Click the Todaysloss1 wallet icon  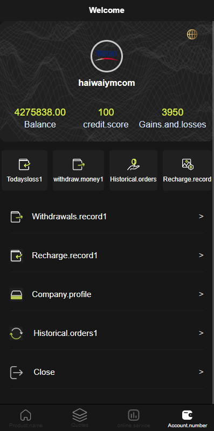(24, 164)
